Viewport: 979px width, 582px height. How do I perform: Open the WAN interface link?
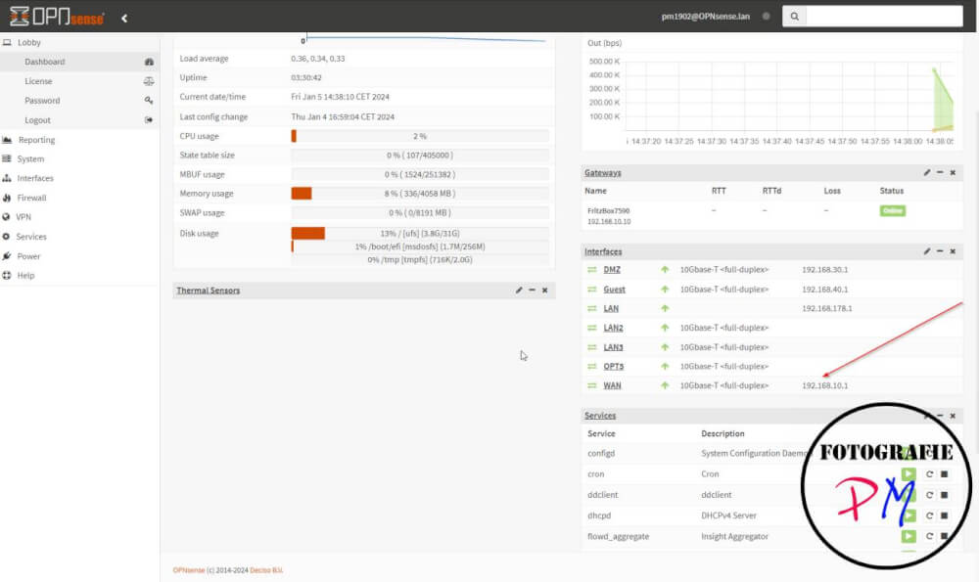click(612, 385)
